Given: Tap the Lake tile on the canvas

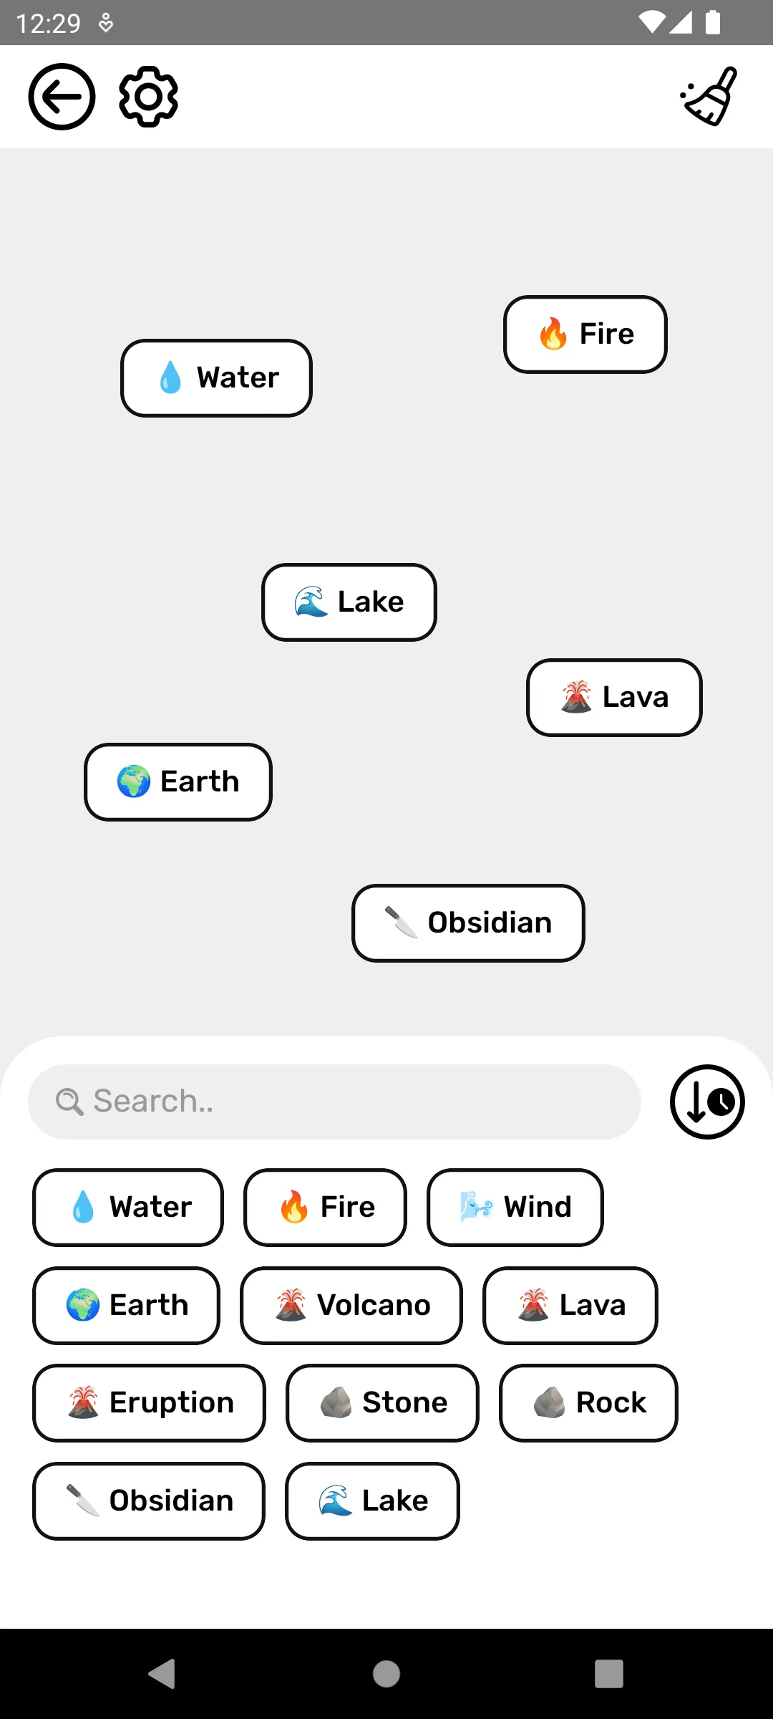Looking at the screenshot, I should click(349, 602).
